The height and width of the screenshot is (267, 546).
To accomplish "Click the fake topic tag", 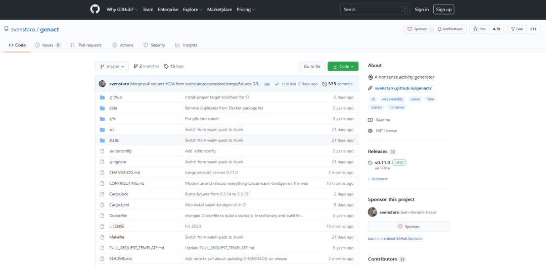I will pyautogui.click(x=430, y=99).
